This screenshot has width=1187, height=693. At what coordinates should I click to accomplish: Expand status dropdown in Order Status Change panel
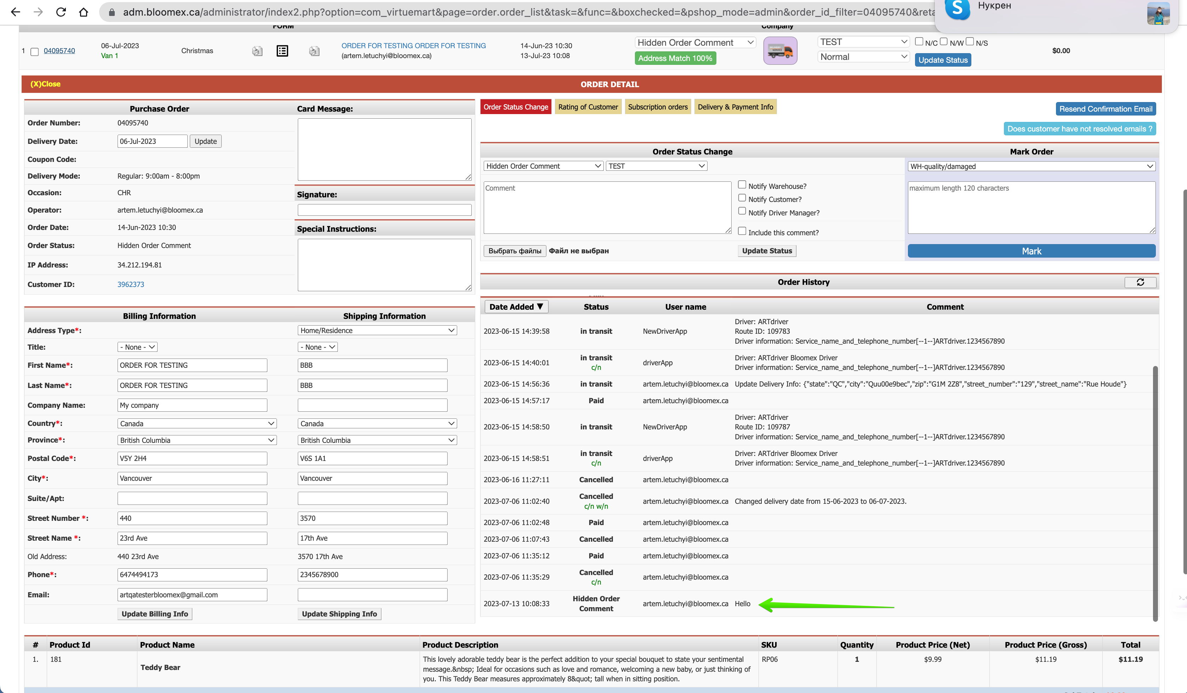pyautogui.click(x=544, y=166)
